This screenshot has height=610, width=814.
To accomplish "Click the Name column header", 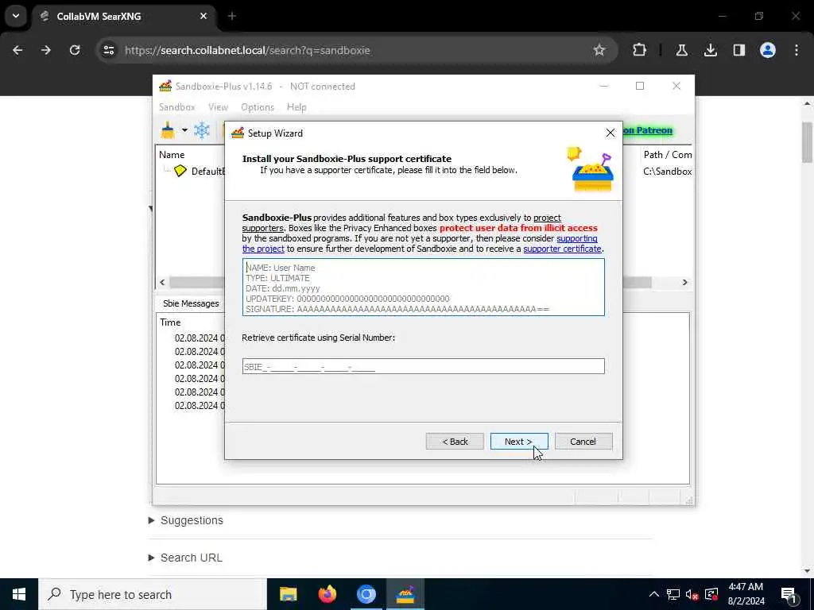I will point(172,155).
